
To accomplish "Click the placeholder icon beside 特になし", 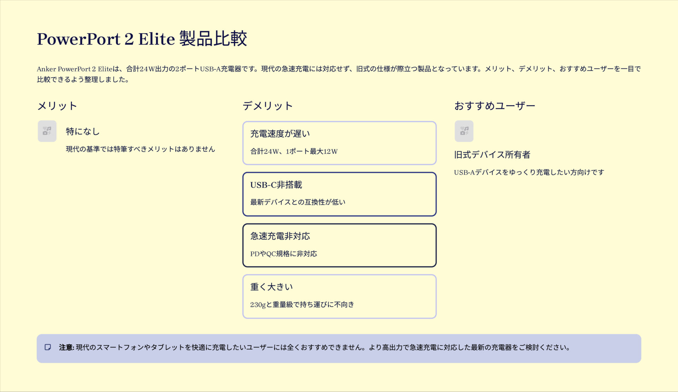I will click(x=47, y=131).
